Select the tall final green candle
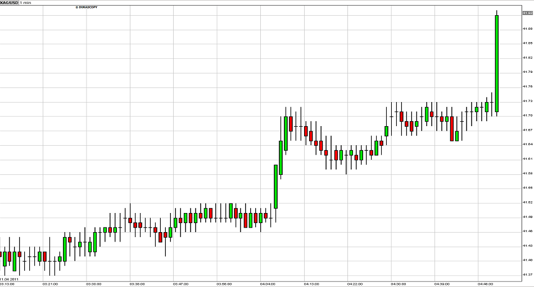The image size is (534, 287). (x=497, y=63)
